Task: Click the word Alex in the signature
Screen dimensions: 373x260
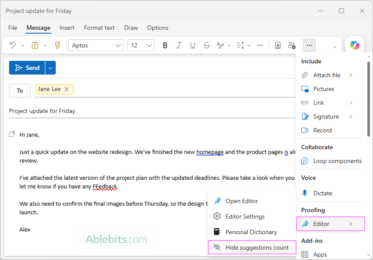Action: coord(25,230)
